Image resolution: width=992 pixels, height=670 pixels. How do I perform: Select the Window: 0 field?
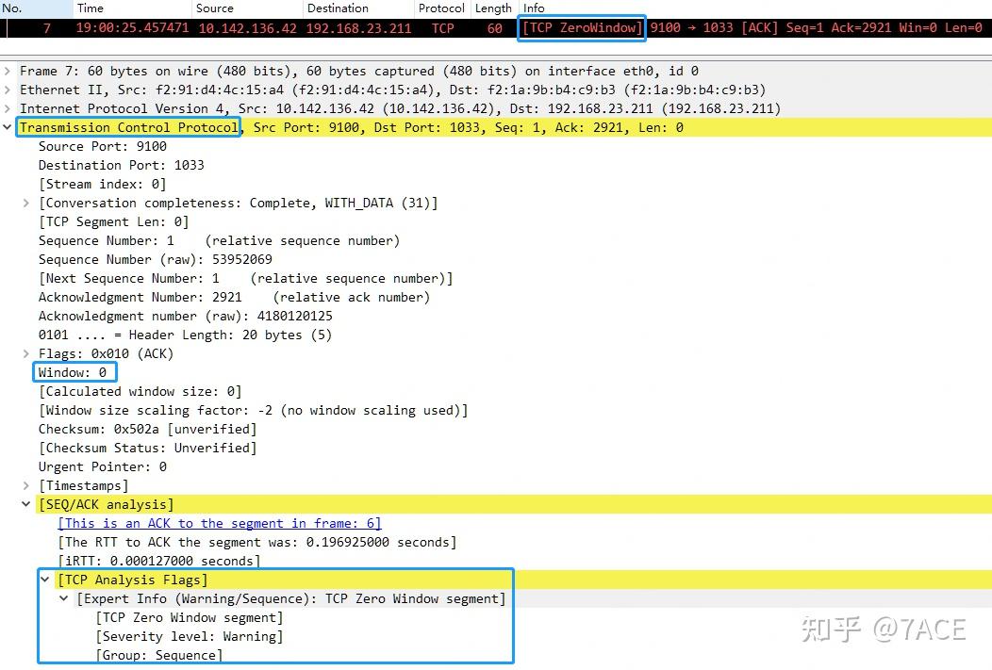tap(74, 371)
